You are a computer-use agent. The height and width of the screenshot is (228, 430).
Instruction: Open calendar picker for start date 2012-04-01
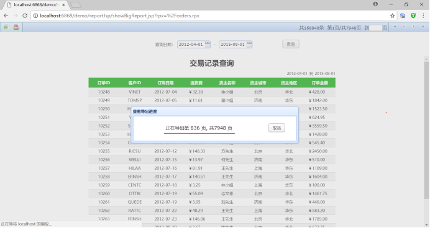click(x=208, y=44)
